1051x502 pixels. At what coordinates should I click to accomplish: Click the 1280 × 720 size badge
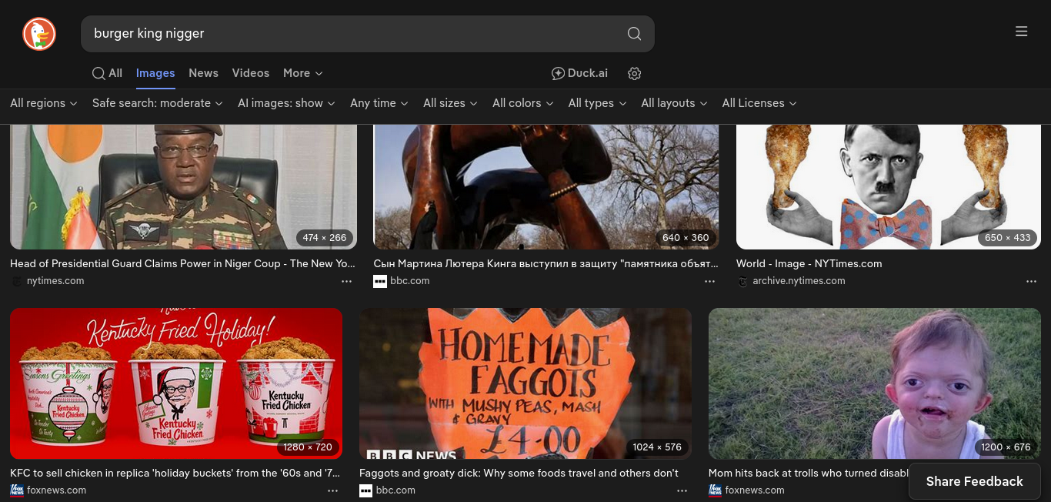(x=308, y=447)
